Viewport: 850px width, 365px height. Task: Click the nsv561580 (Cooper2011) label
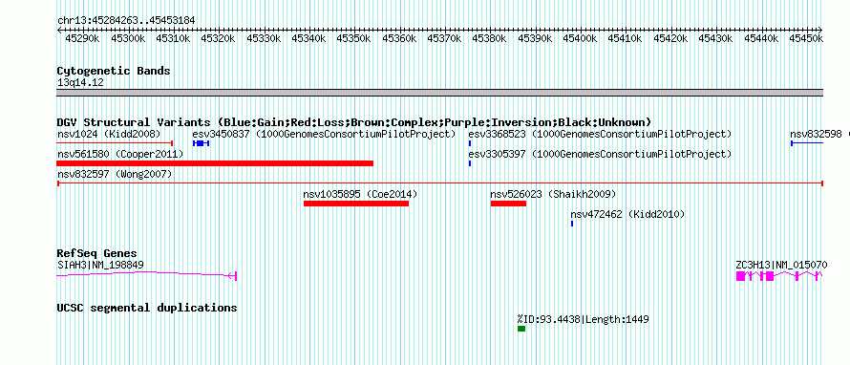click(119, 155)
